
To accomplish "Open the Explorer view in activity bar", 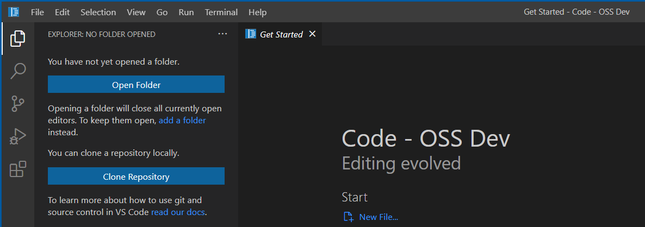I will pyautogui.click(x=18, y=39).
